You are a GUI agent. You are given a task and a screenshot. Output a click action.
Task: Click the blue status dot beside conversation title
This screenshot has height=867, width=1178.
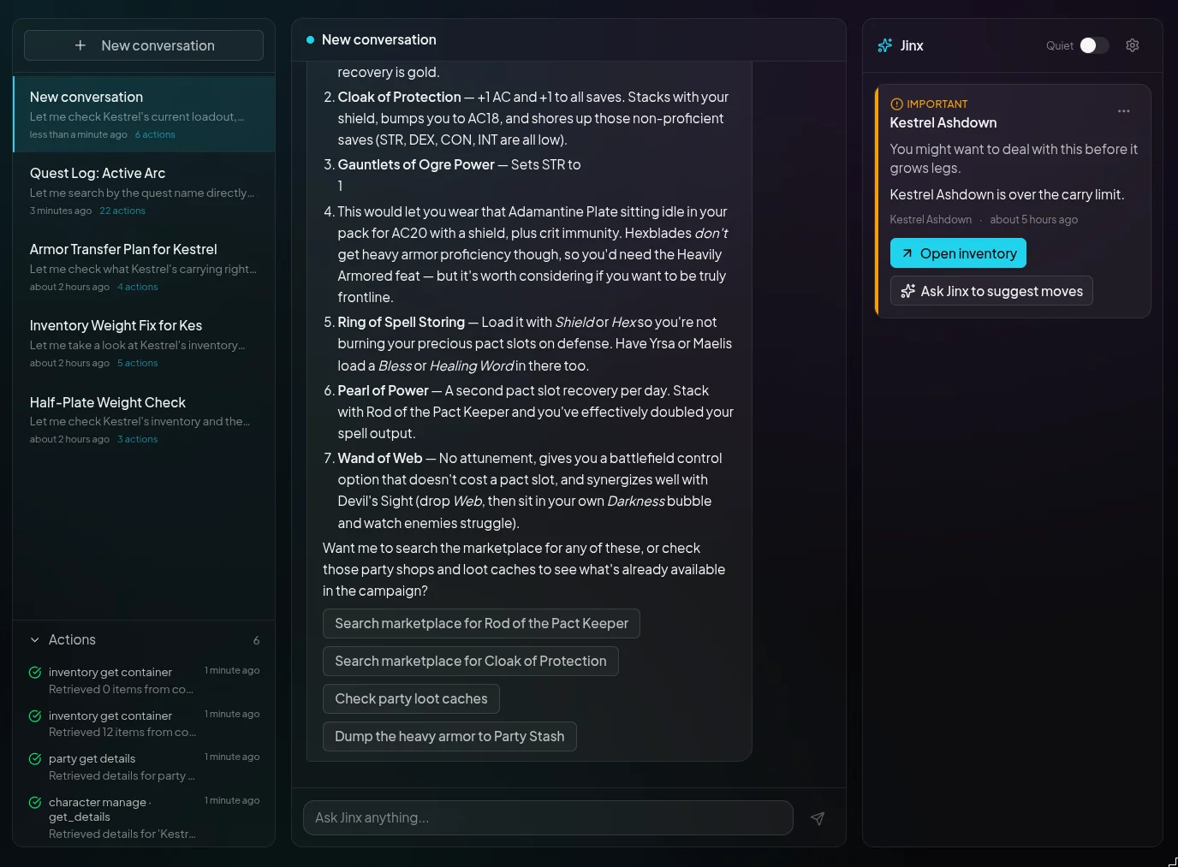tap(310, 40)
